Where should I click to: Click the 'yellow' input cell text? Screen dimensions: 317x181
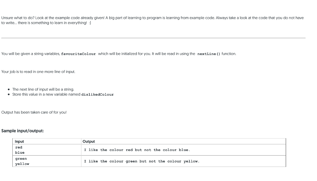coord(22,164)
